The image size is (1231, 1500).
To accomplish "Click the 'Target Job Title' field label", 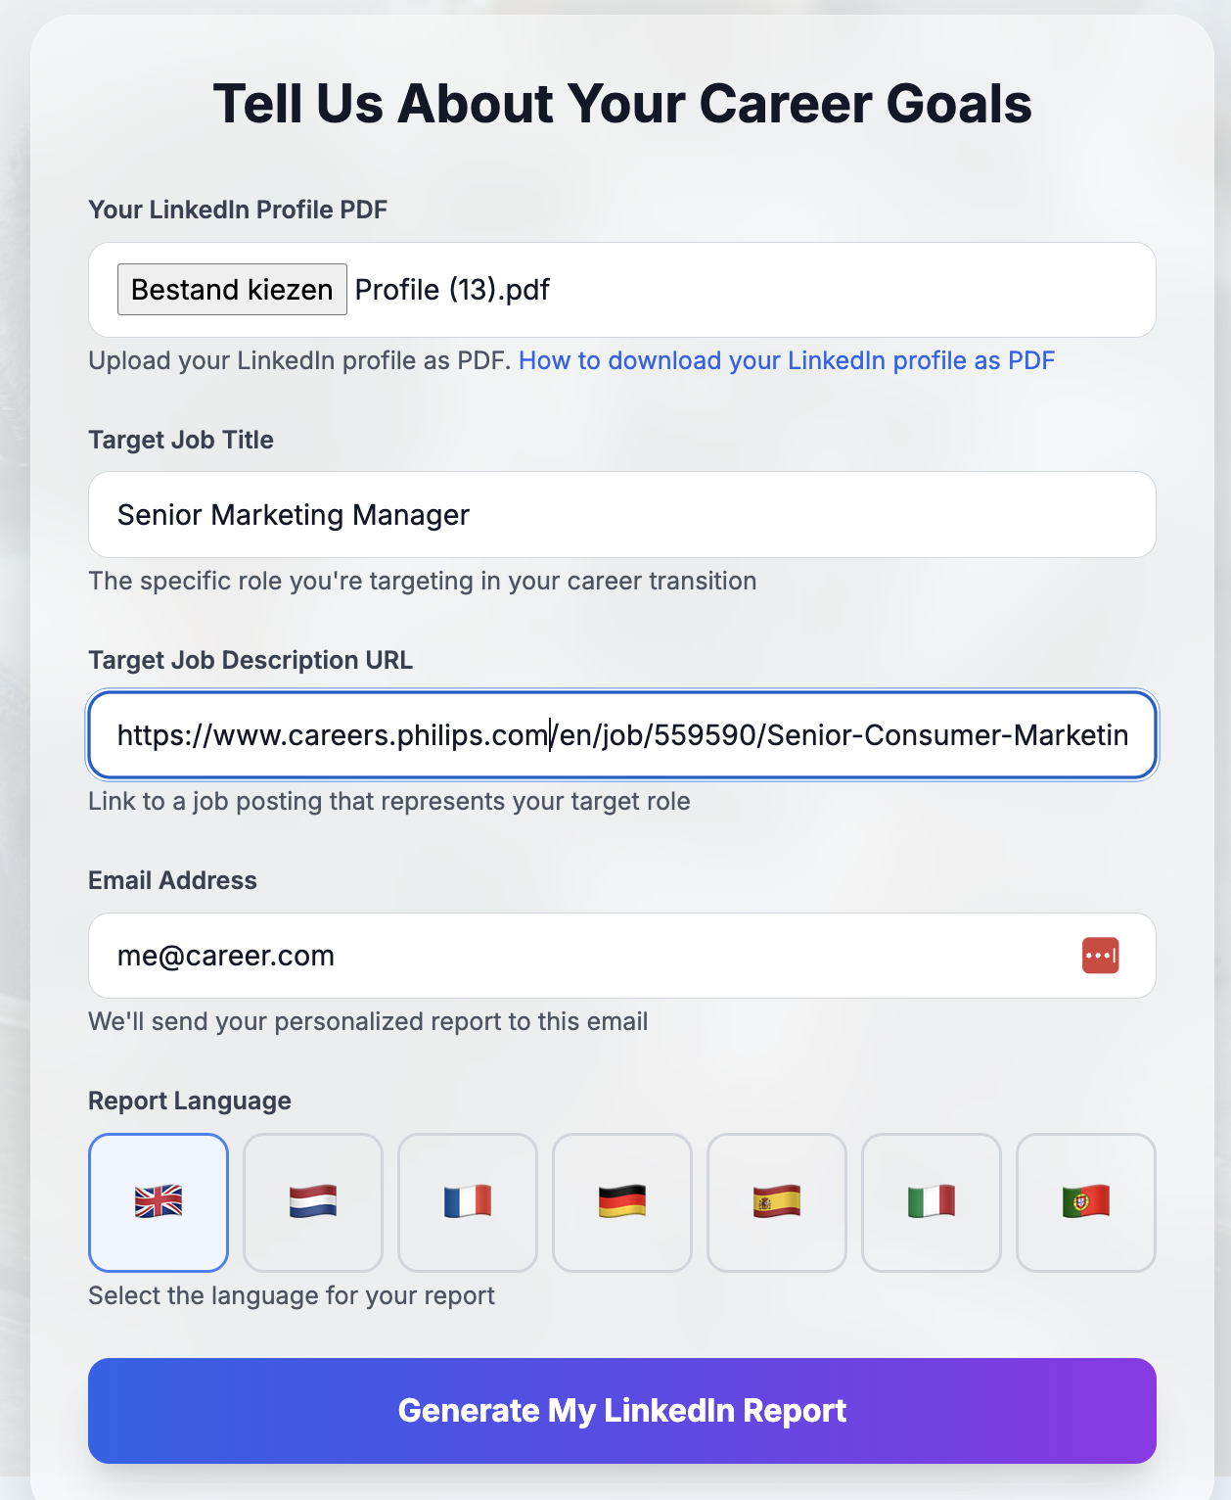I will (181, 440).
